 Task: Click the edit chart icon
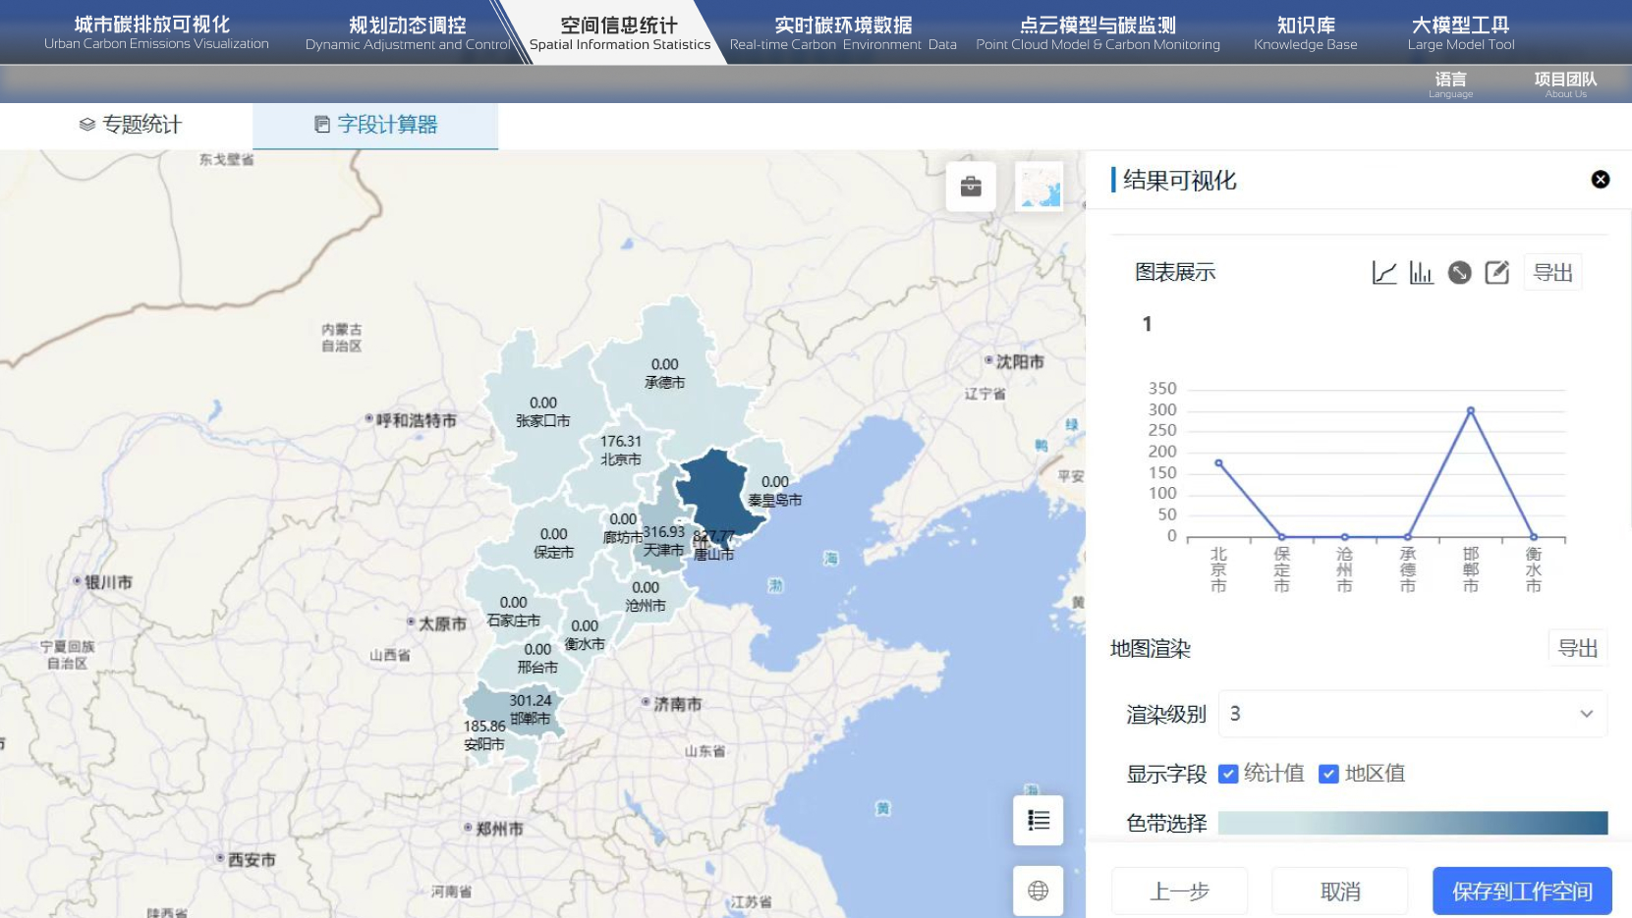pyautogui.click(x=1496, y=273)
